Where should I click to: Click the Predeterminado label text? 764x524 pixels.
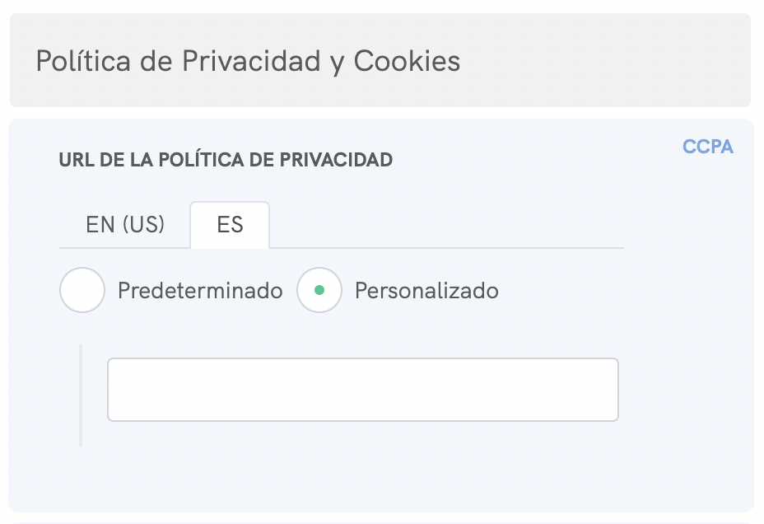click(x=200, y=291)
